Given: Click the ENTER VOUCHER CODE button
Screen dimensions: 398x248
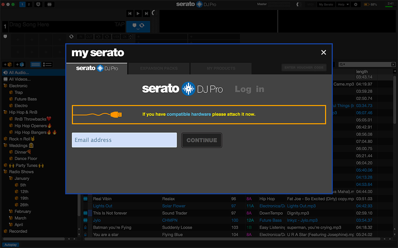Looking at the screenshot, I should (x=304, y=67).
